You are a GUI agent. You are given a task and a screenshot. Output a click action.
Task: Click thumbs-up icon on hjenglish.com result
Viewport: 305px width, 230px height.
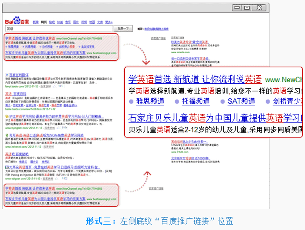58,128
